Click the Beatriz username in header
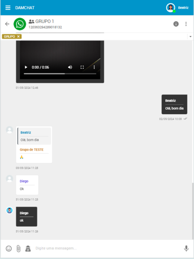Screen dimensions: 194x259 coord(183,8)
